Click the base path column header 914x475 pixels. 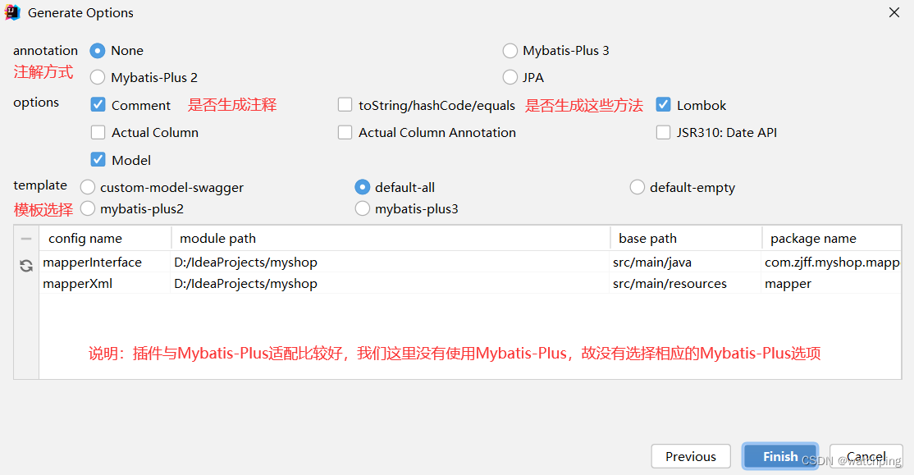click(686, 239)
